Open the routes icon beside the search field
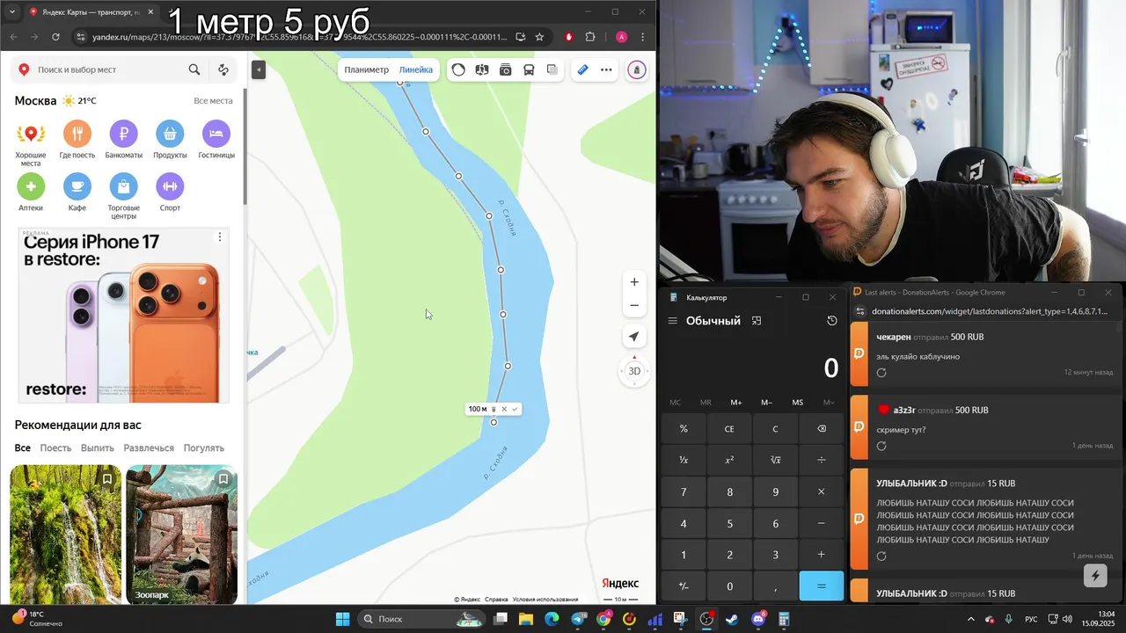This screenshot has width=1126, height=633. [x=223, y=69]
